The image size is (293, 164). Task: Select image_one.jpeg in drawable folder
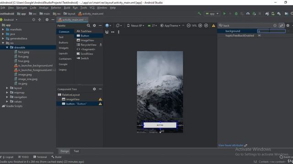[27, 79]
